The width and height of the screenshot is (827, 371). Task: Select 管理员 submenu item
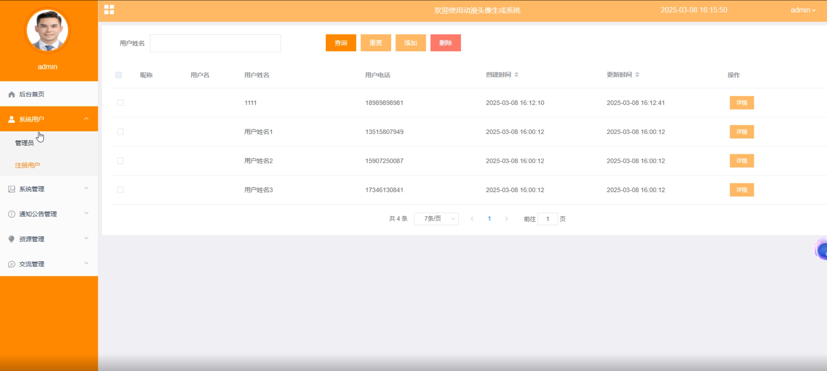click(25, 143)
